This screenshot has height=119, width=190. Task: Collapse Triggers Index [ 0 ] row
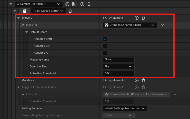(23, 25)
